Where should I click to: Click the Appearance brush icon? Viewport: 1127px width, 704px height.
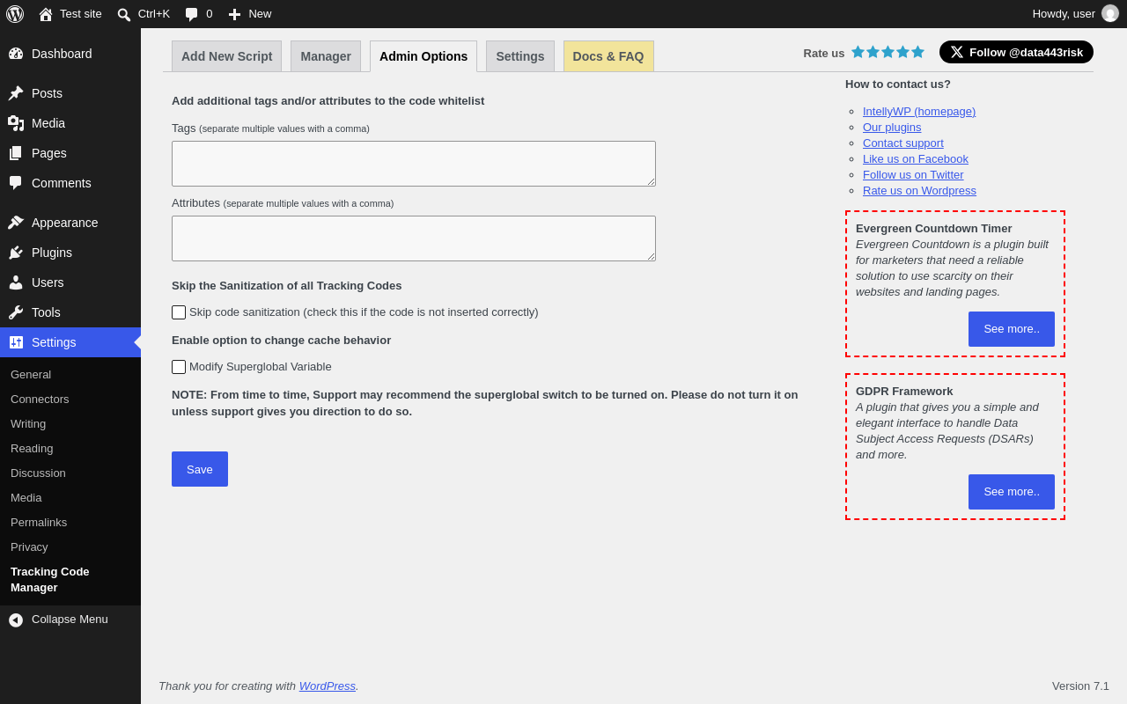click(x=16, y=223)
